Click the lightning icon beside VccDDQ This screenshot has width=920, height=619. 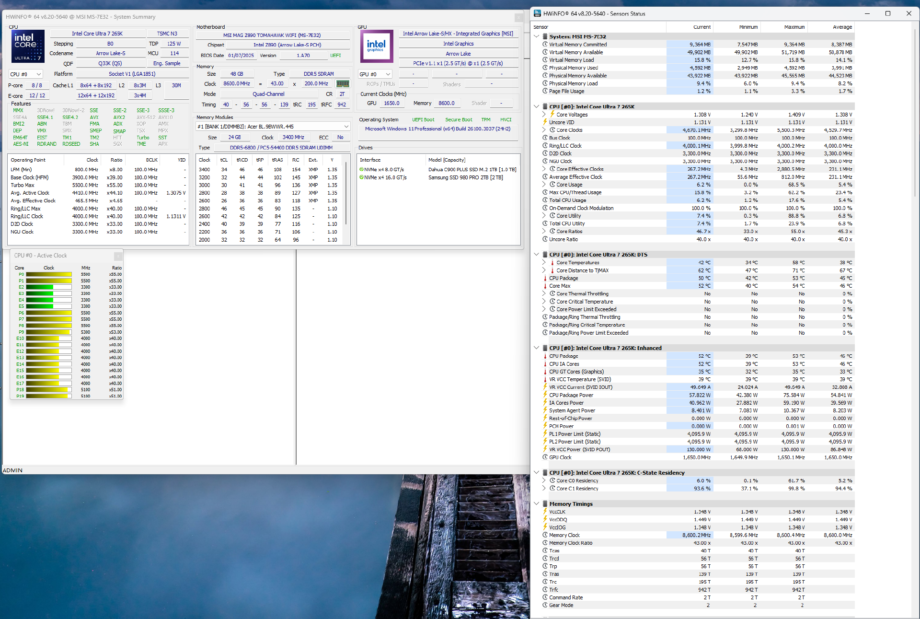click(x=545, y=519)
